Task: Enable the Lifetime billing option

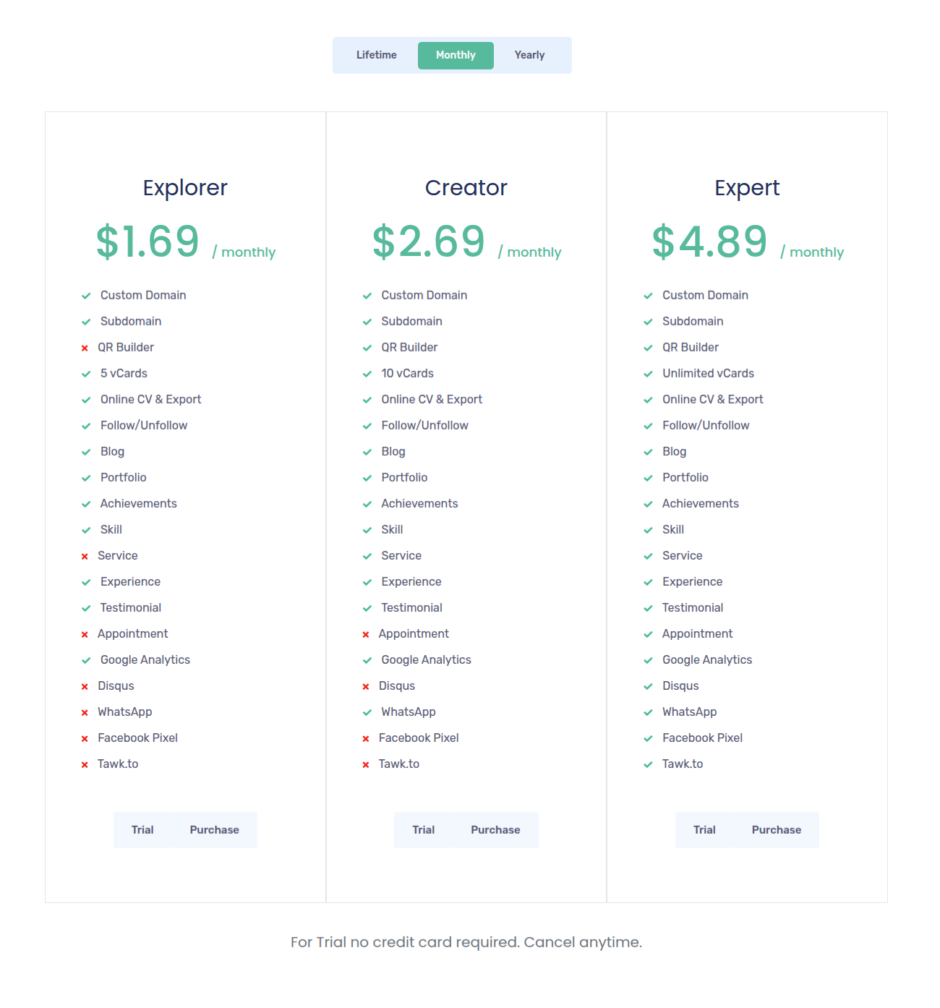Action: tap(376, 55)
